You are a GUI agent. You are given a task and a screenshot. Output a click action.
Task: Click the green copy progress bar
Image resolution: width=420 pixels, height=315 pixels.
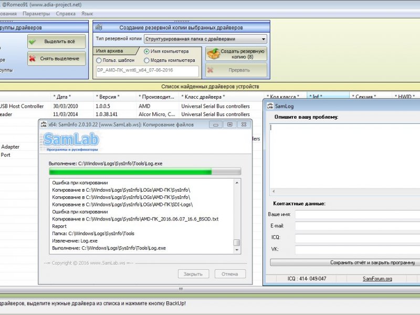click(x=145, y=172)
